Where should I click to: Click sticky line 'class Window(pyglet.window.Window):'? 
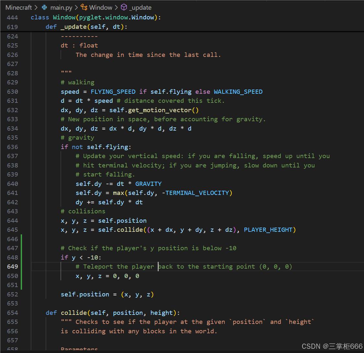point(96,17)
